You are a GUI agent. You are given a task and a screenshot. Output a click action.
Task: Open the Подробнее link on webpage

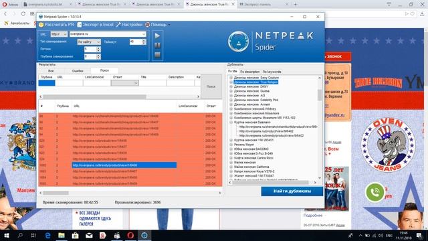[313, 216]
